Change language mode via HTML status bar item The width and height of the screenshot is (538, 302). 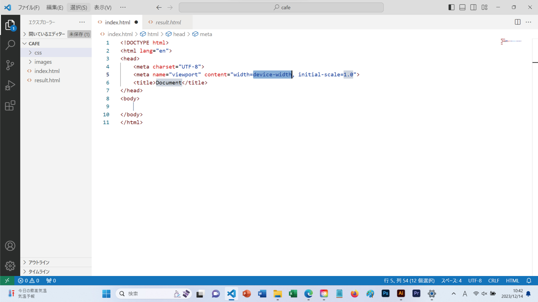[x=513, y=280]
